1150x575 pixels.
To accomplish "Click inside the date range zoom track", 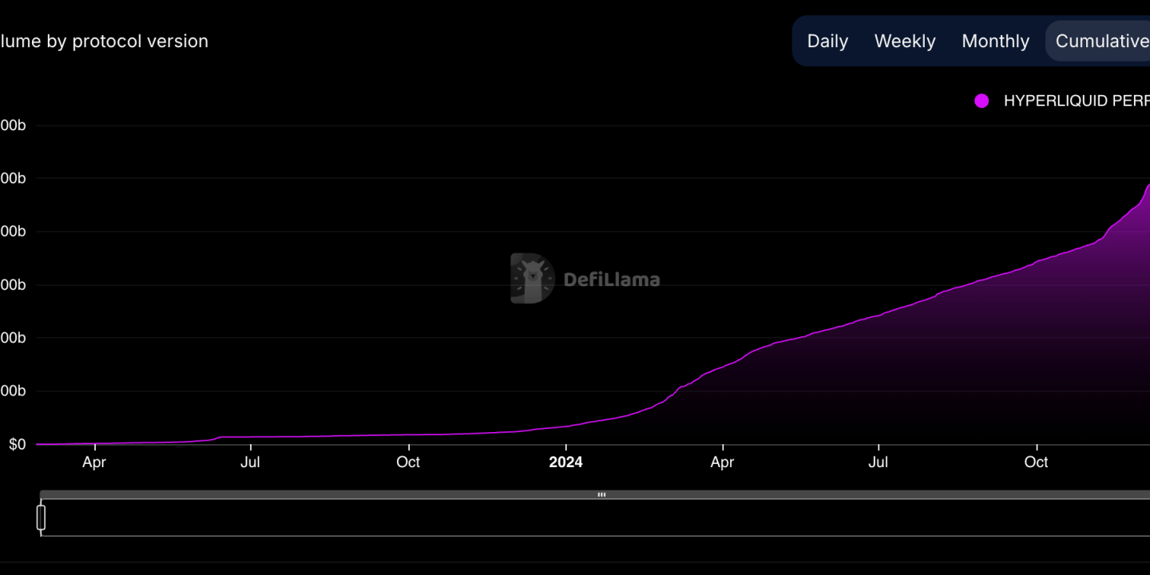I will click(x=595, y=517).
